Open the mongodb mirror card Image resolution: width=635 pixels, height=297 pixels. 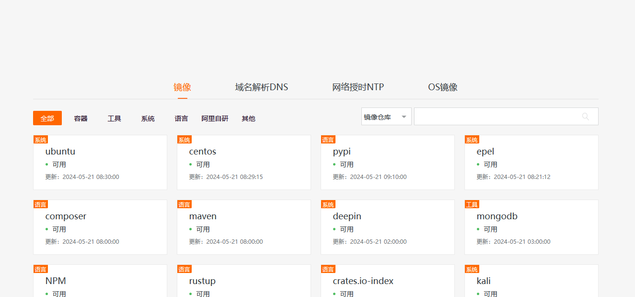[531, 227]
